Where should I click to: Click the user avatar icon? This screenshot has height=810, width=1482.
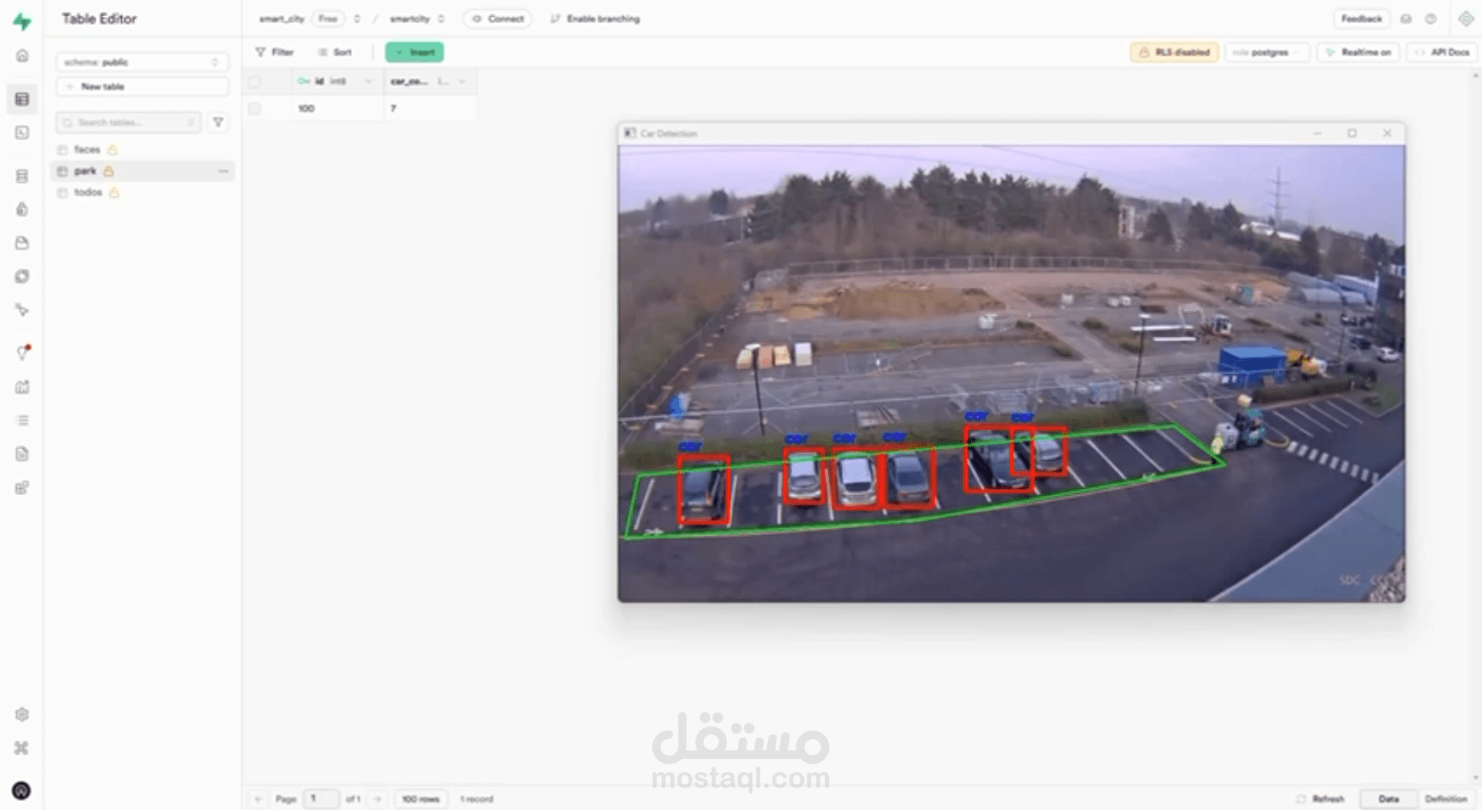(22, 790)
